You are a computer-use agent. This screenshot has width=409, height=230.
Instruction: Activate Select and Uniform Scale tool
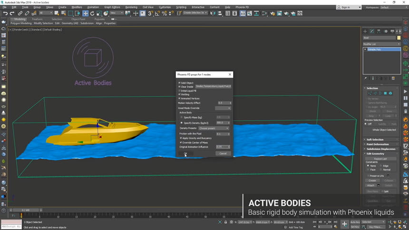pyautogui.click(x=99, y=13)
